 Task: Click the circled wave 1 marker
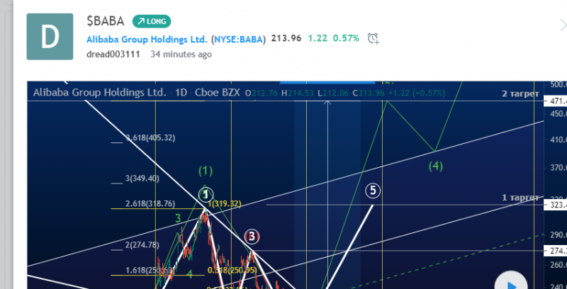point(206,193)
